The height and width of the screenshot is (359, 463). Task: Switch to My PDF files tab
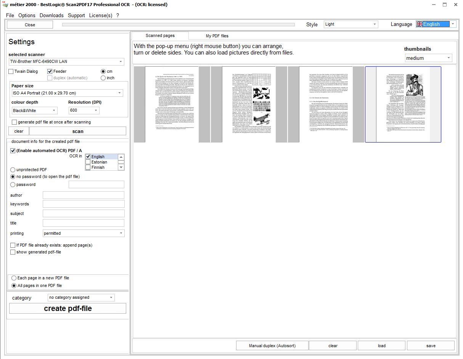(x=217, y=36)
